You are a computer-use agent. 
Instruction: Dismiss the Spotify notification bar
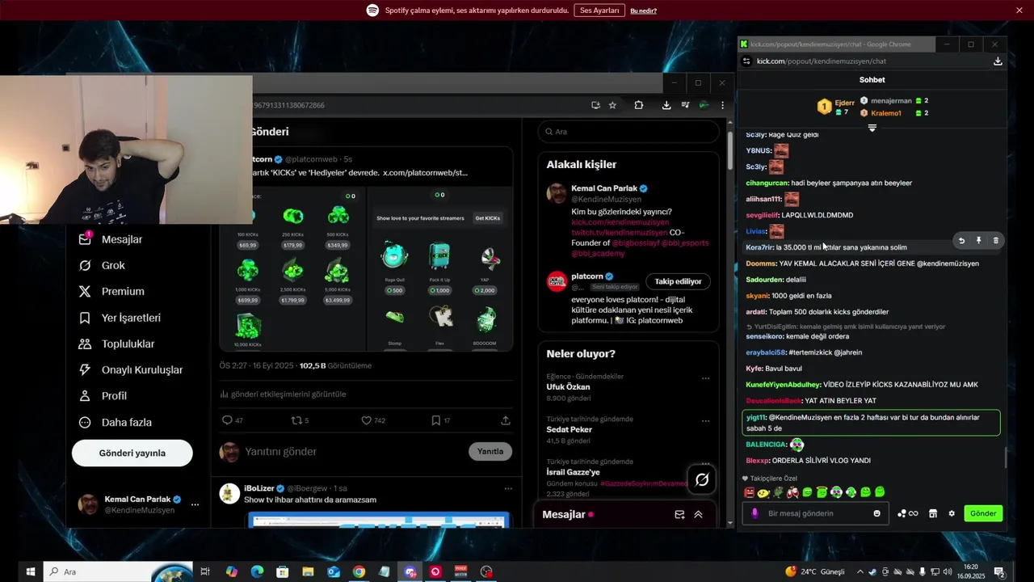point(1019,11)
